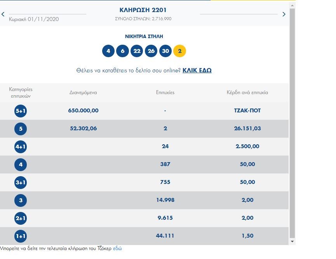Select the 2+1 category badge
The height and width of the screenshot is (259, 336).
(x=21, y=219)
